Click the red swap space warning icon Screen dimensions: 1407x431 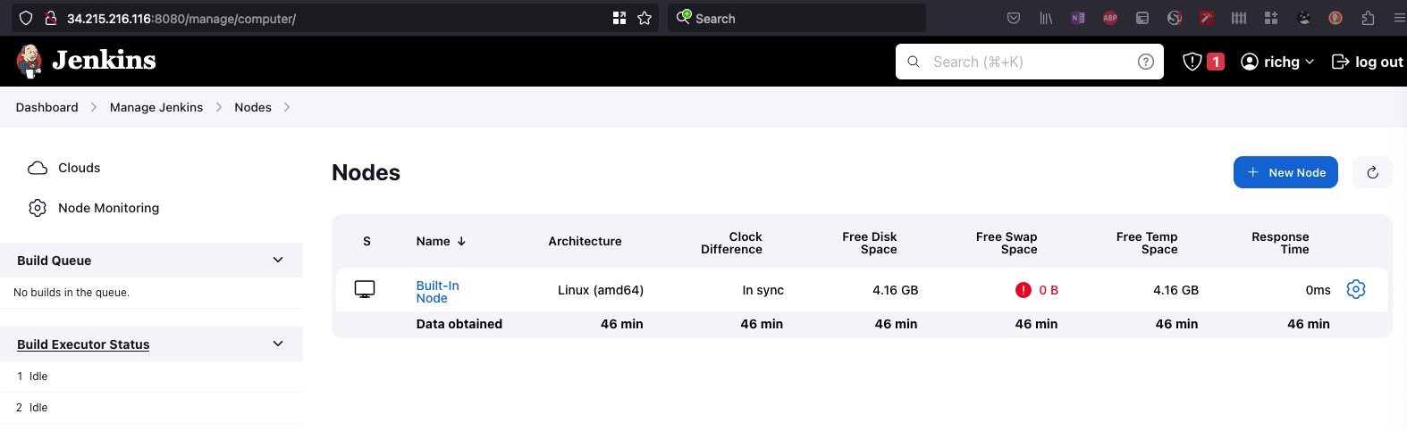coord(1024,290)
